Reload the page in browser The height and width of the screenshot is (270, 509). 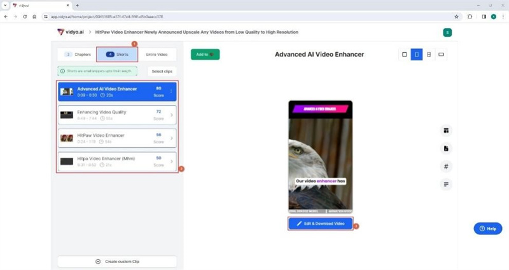(x=25, y=17)
